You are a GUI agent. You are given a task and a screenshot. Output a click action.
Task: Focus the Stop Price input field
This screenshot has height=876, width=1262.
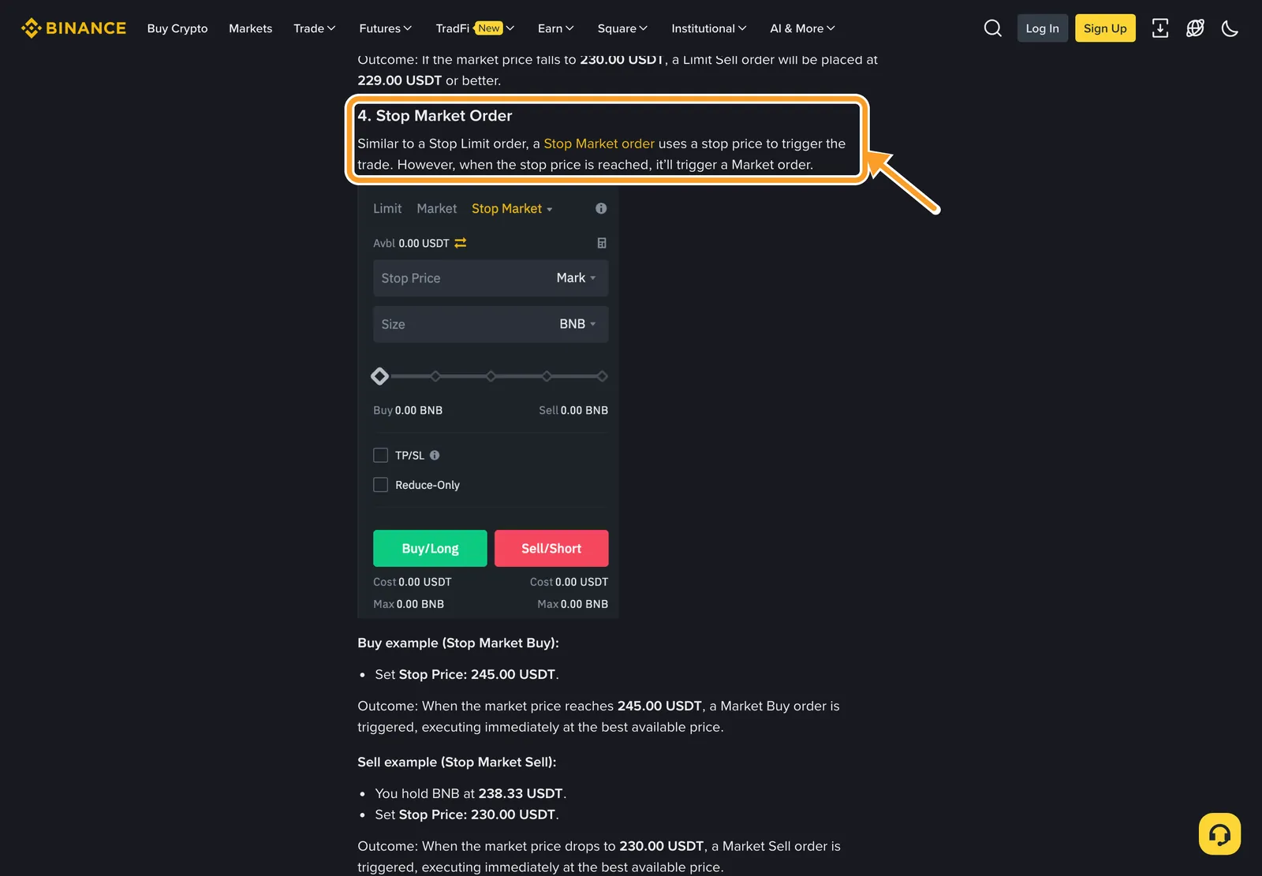click(491, 278)
